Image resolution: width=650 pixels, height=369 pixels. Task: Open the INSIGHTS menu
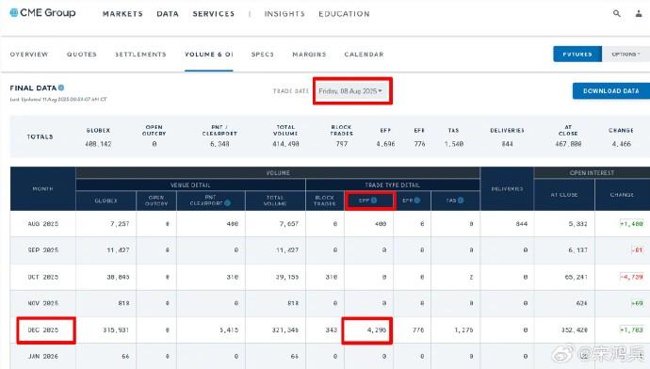pos(284,14)
